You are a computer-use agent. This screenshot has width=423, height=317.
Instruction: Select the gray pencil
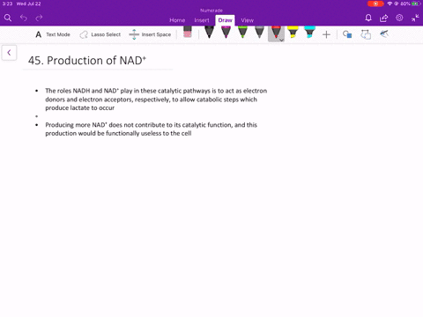tap(259, 33)
